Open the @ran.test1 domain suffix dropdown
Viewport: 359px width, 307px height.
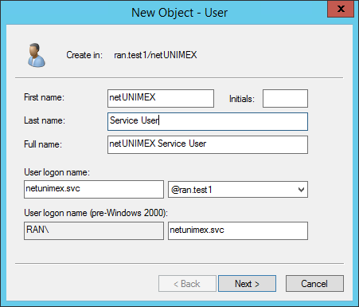[238, 190]
